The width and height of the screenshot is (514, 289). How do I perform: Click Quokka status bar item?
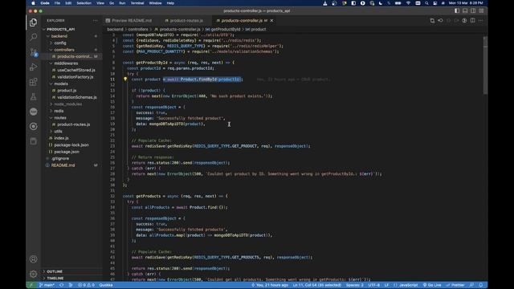click(106, 285)
